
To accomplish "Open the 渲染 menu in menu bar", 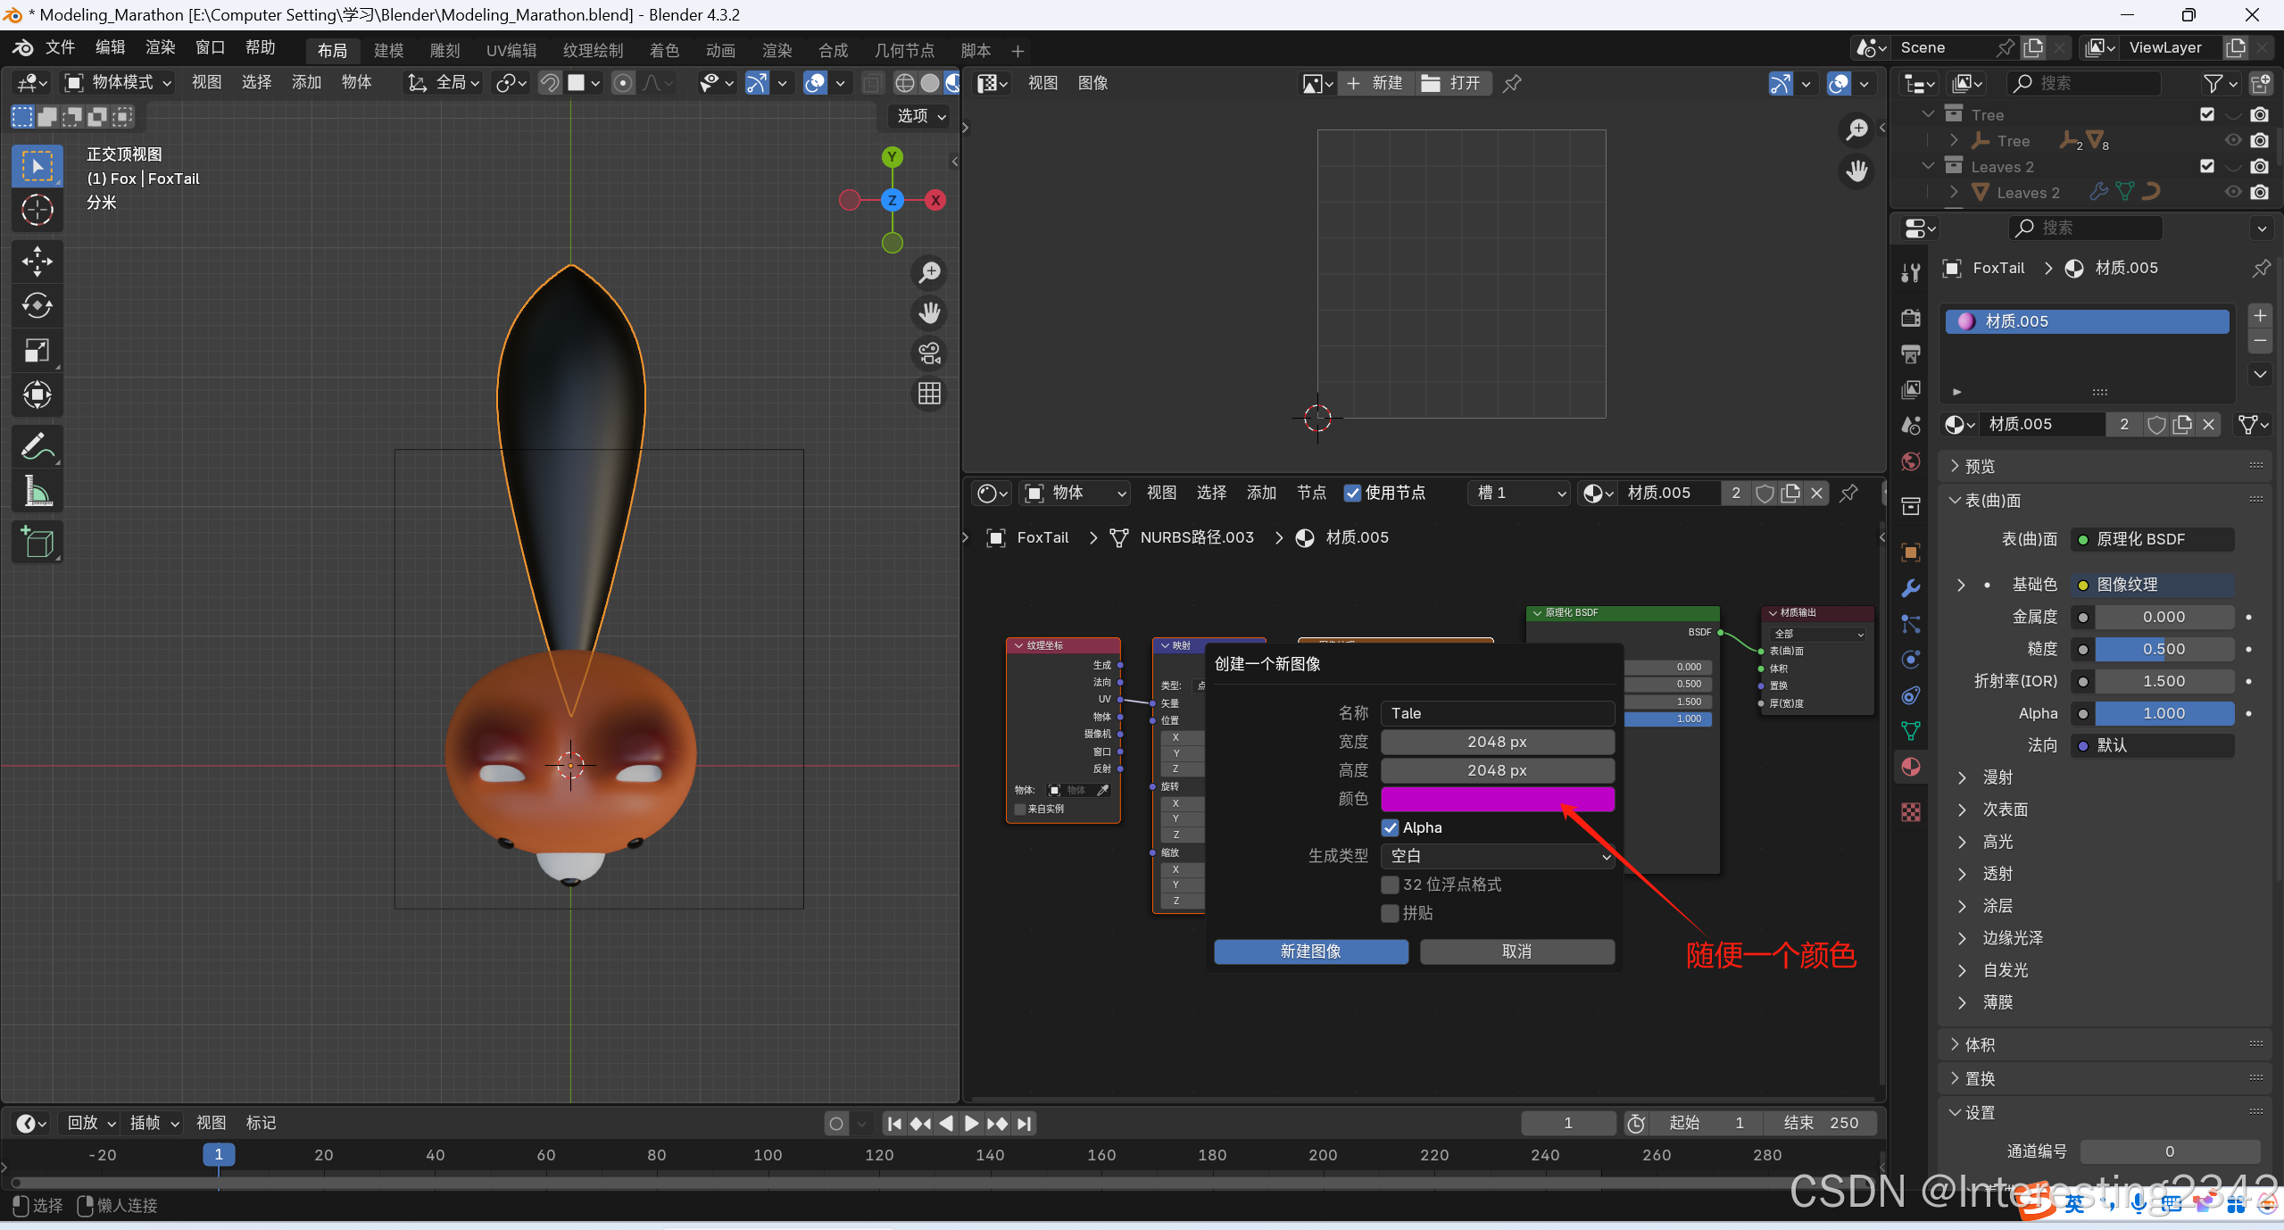I will pyautogui.click(x=160, y=47).
